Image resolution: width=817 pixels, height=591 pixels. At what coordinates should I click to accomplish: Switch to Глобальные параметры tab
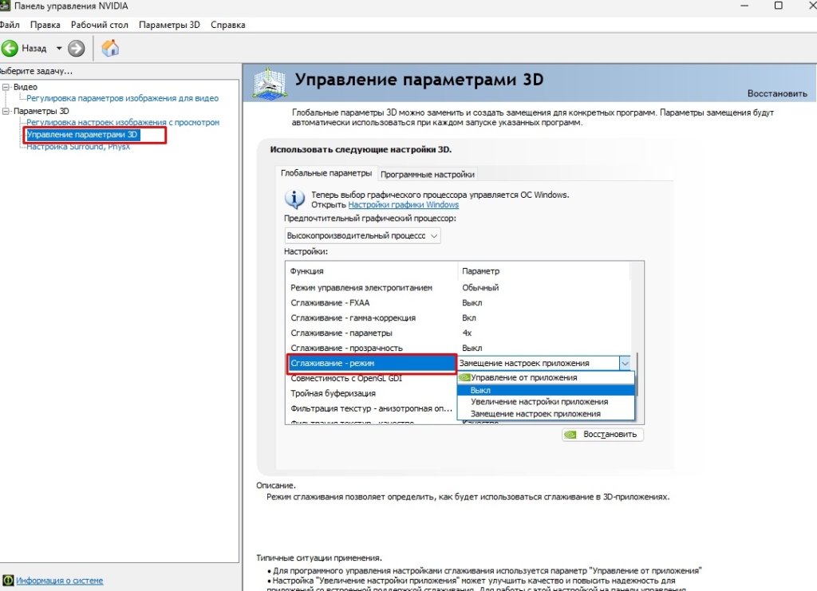tap(326, 173)
